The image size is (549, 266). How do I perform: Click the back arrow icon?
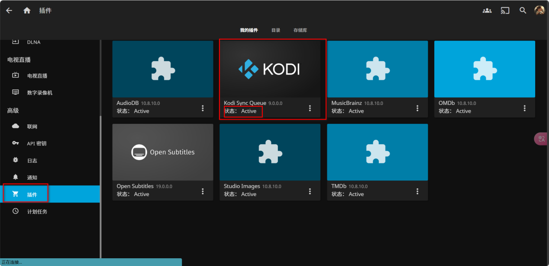[x=9, y=11]
